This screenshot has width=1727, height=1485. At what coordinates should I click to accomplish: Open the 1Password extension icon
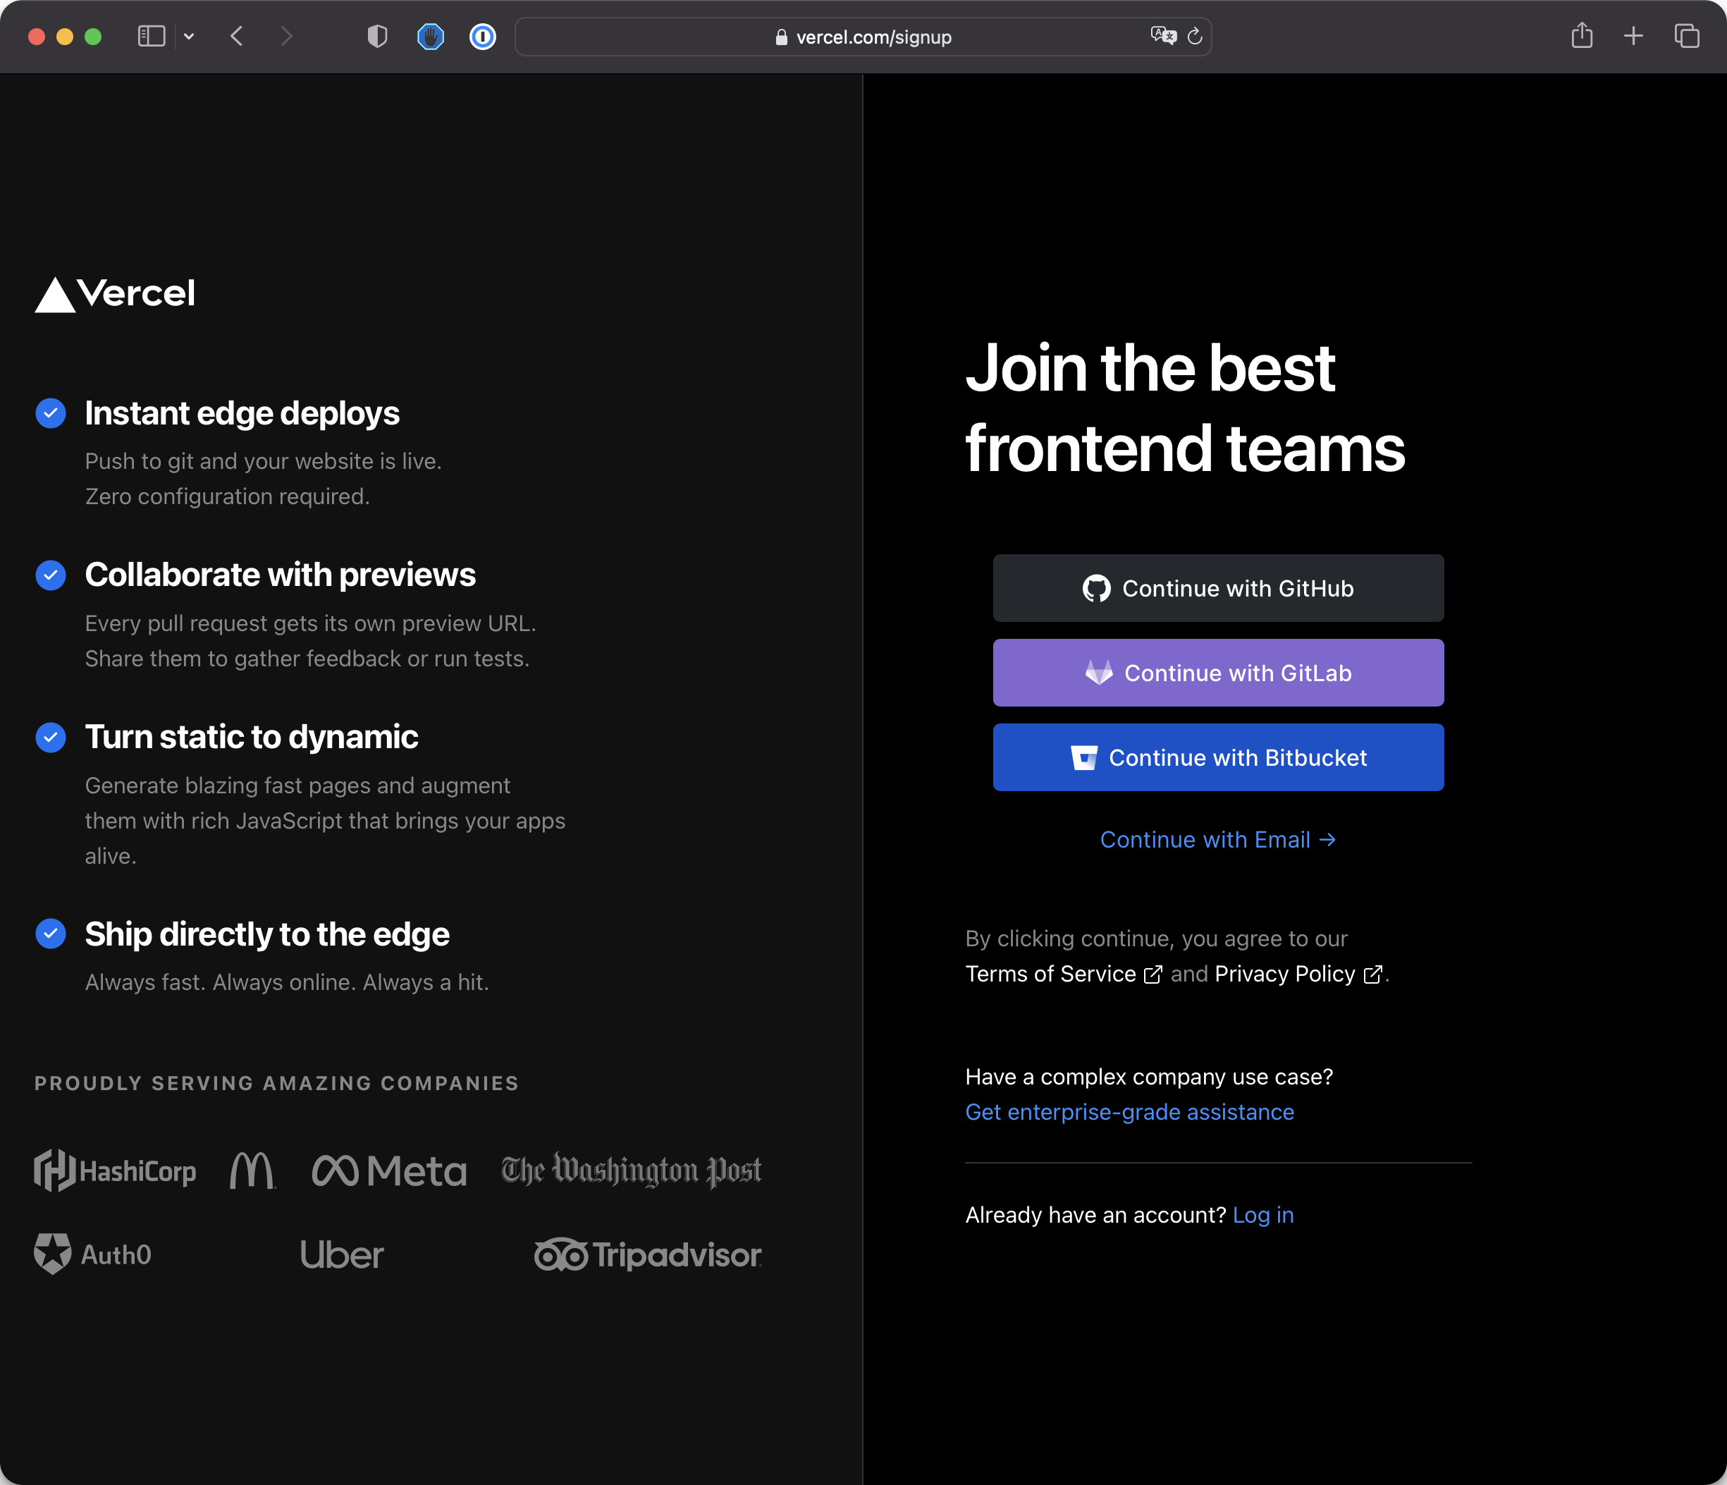(x=483, y=37)
